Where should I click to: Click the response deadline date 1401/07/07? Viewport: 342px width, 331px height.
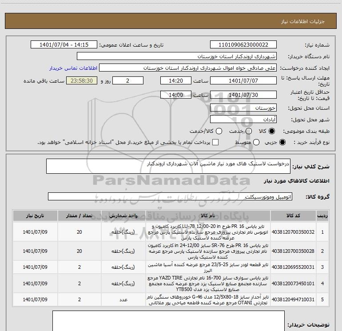(x=243, y=80)
